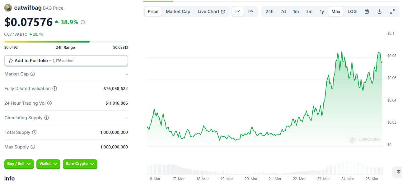
Task: Set chart range to 3m
Action: coord(309,11)
